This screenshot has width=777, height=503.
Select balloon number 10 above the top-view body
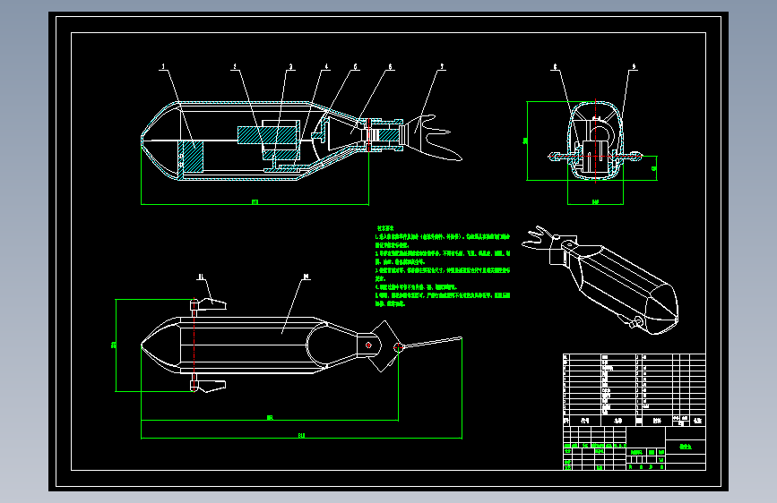click(306, 277)
